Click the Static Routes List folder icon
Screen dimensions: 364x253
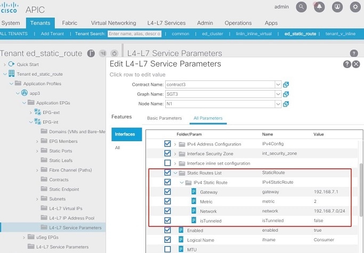pyautogui.click(x=182, y=173)
